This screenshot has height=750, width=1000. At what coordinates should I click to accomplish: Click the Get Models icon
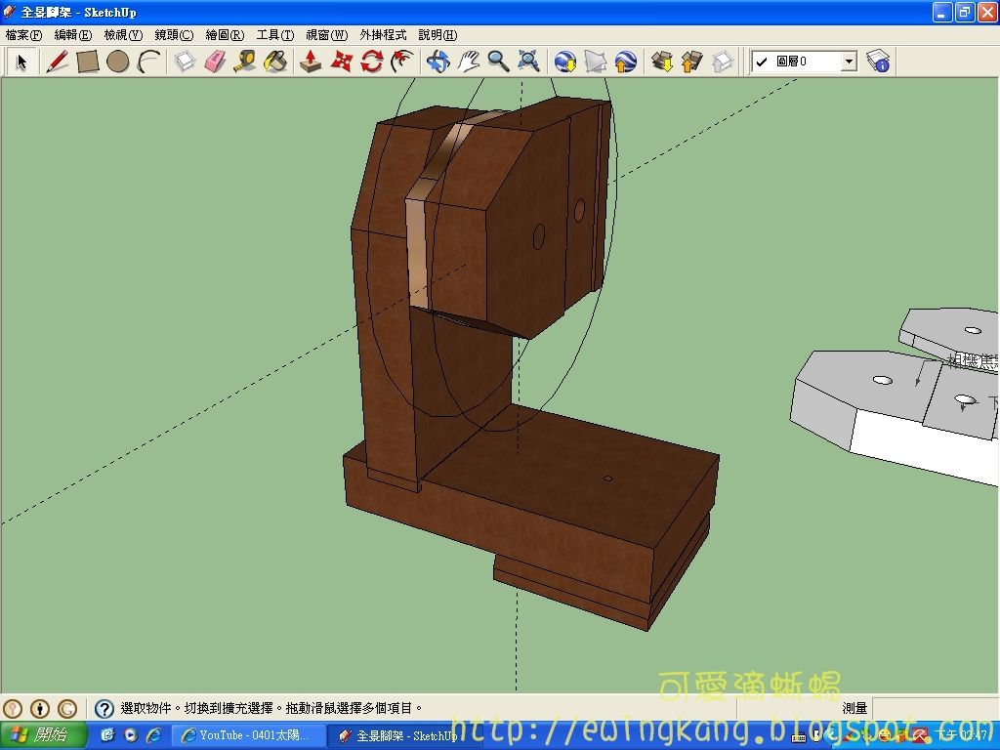tap(662, 62)
